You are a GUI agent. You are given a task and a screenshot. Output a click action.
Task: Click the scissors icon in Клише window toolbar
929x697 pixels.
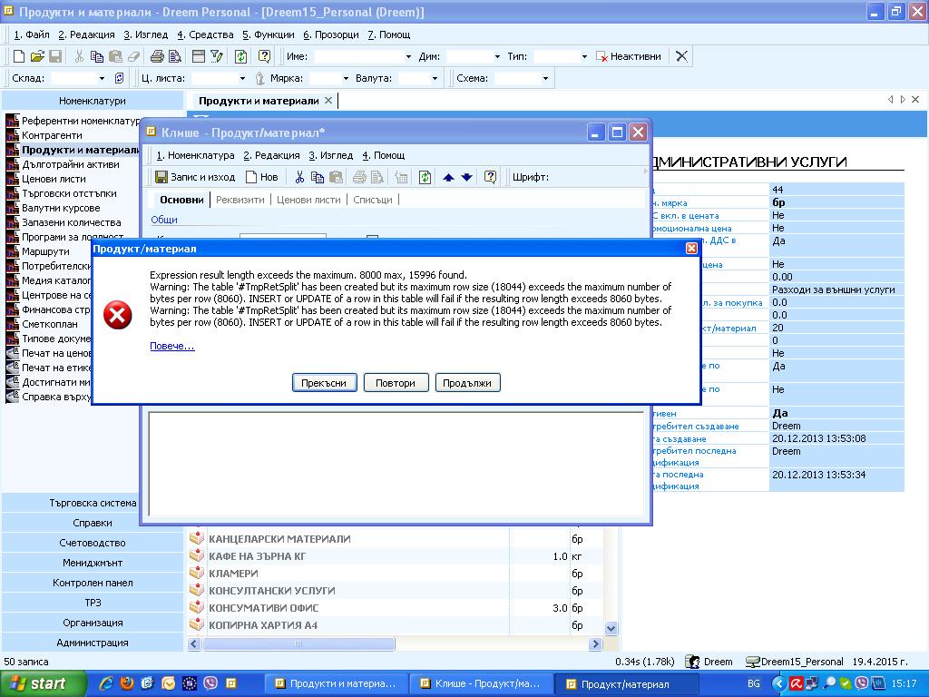[x=299, y=177]
